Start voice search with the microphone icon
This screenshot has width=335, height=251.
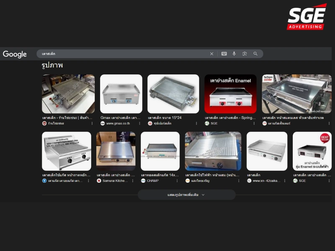(x=234, y=54)
